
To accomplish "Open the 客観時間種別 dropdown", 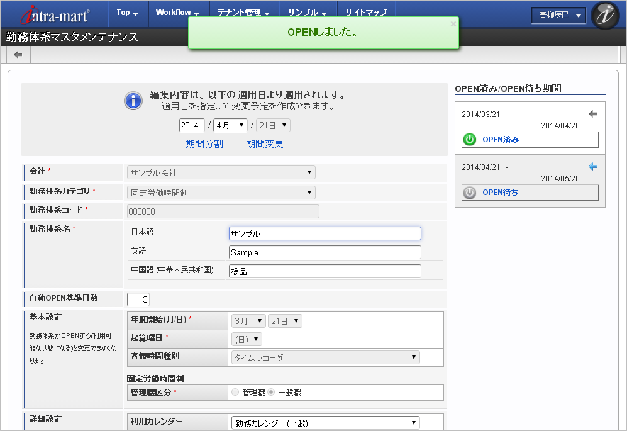I will [326, 357].
